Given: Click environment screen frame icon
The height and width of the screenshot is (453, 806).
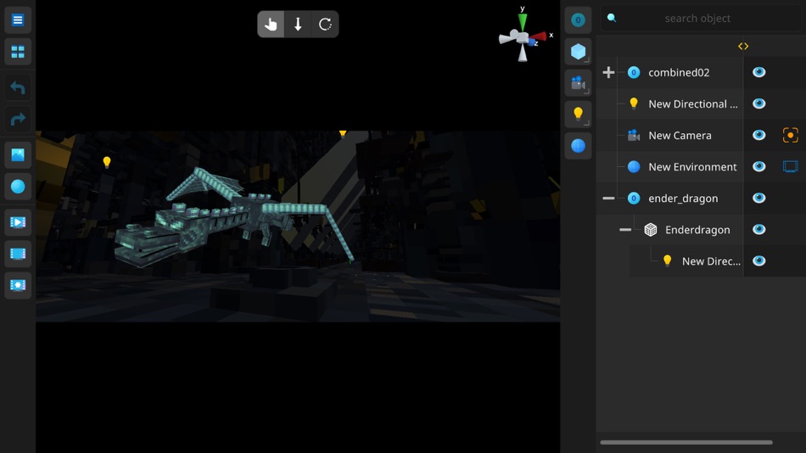Looking at the screenshot, I should coord(790,166).
